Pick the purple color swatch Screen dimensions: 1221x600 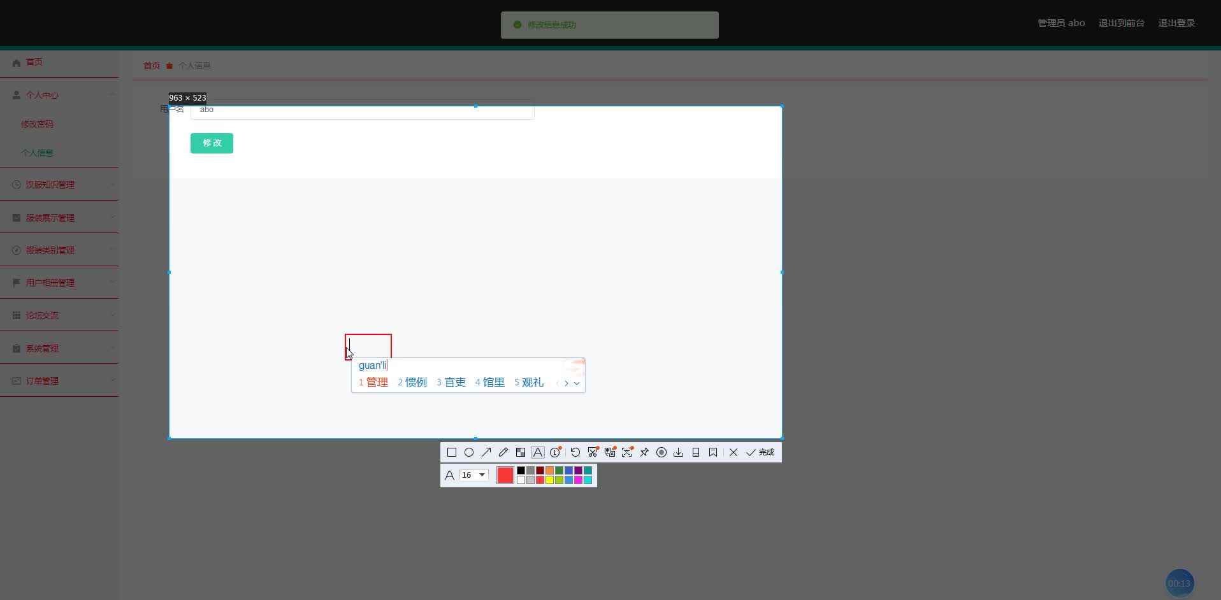point(578,470)
